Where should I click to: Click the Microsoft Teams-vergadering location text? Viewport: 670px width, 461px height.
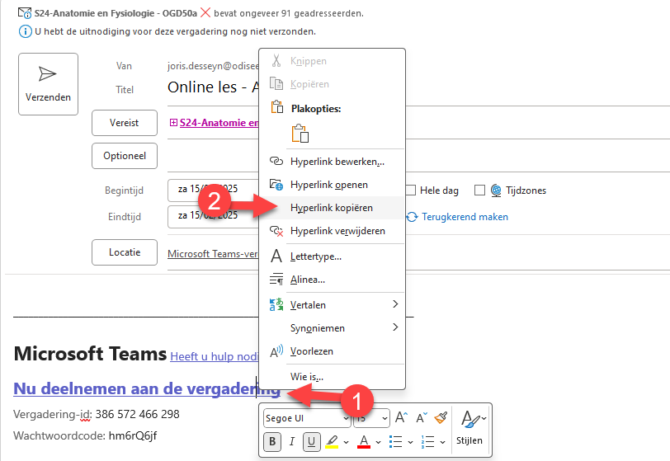tap(213, 254)
